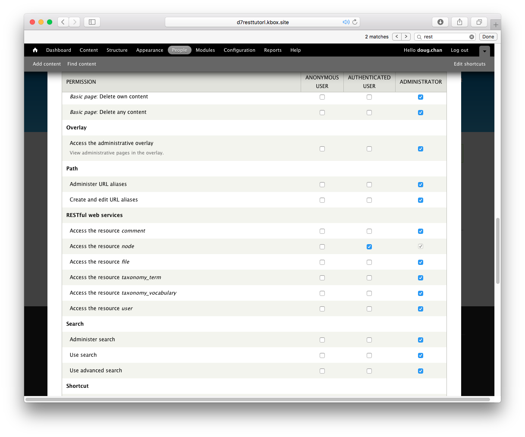525x437 pixels.
Task: Go back with Safari's back arrow
Action: click(63, 22)
